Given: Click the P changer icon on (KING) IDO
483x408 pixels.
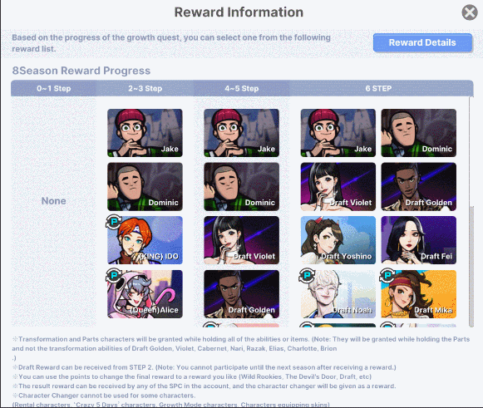Looking at the screenshot, I should click(x=114, y=222).
